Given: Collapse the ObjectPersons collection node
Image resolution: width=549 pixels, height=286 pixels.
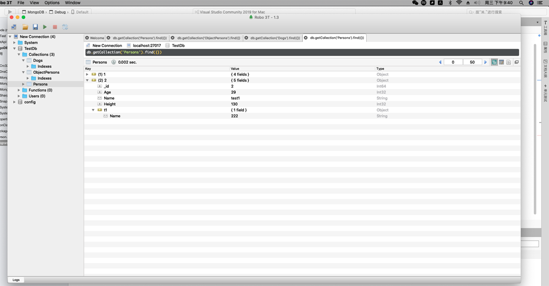Looking at the screenshot, I should click(x=24, y=72).
